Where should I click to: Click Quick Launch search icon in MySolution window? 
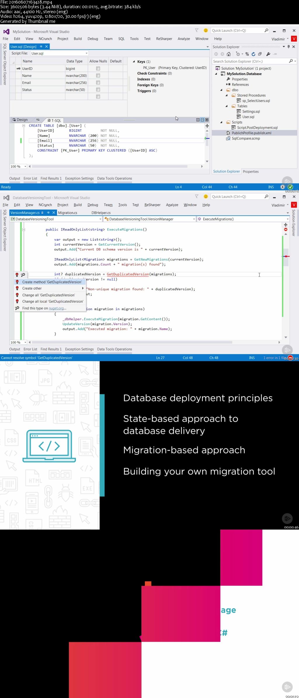266,30
